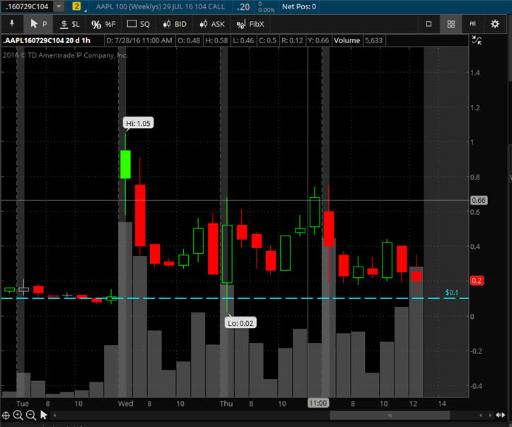Toggle the collapse axis arrows icon
The image size is (512, 427).
pos(477,40)
